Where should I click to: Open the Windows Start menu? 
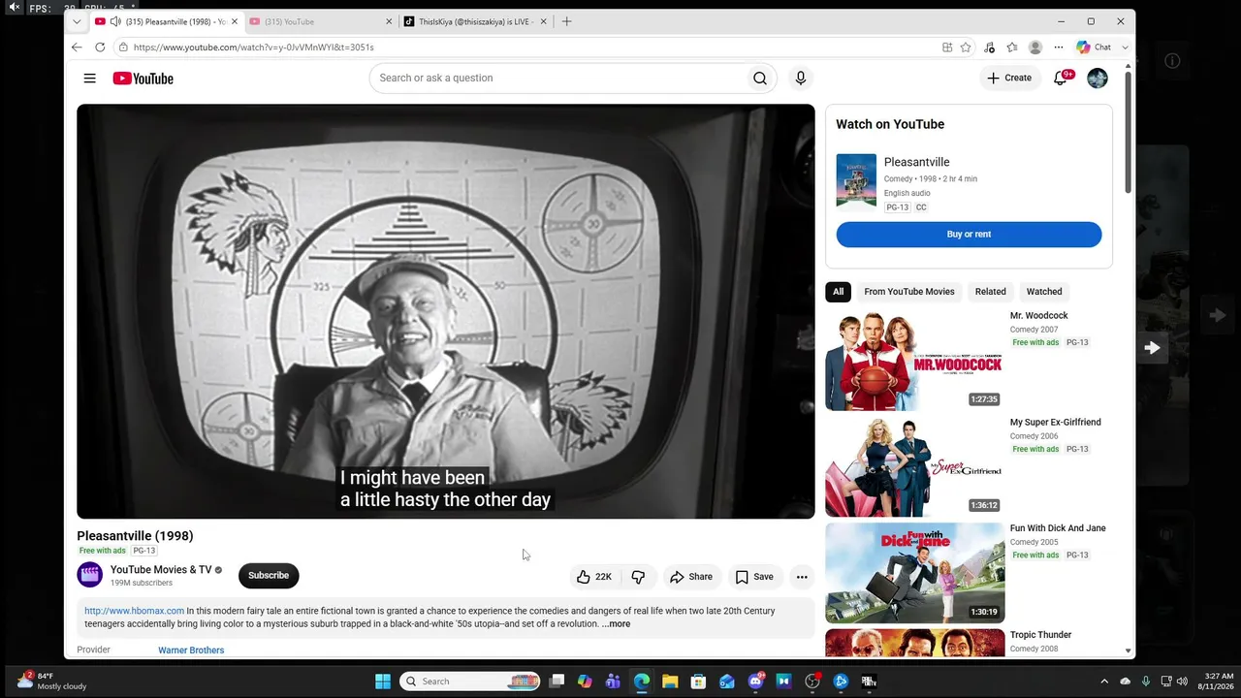(383, 682)
